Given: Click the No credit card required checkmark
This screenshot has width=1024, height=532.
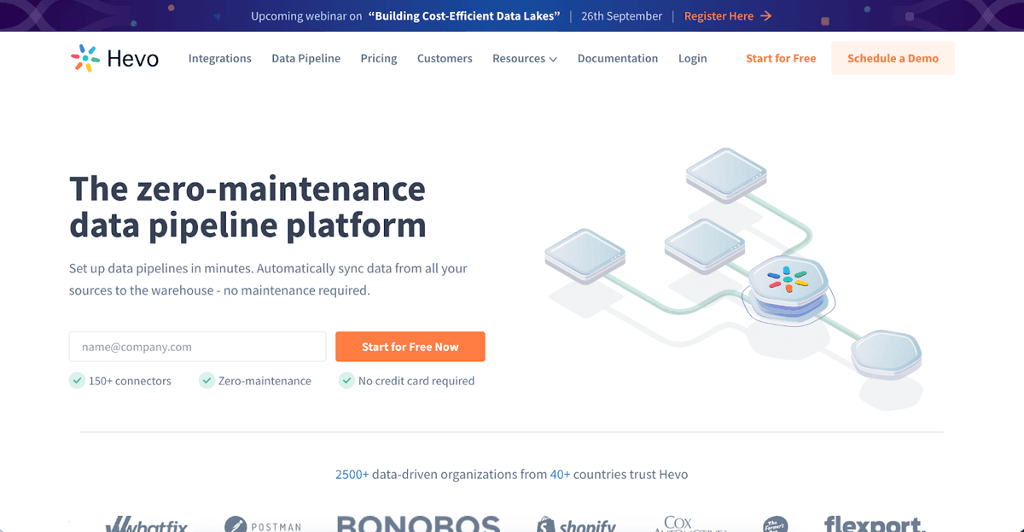Looking at the screenshot, I should coord(346,381).
